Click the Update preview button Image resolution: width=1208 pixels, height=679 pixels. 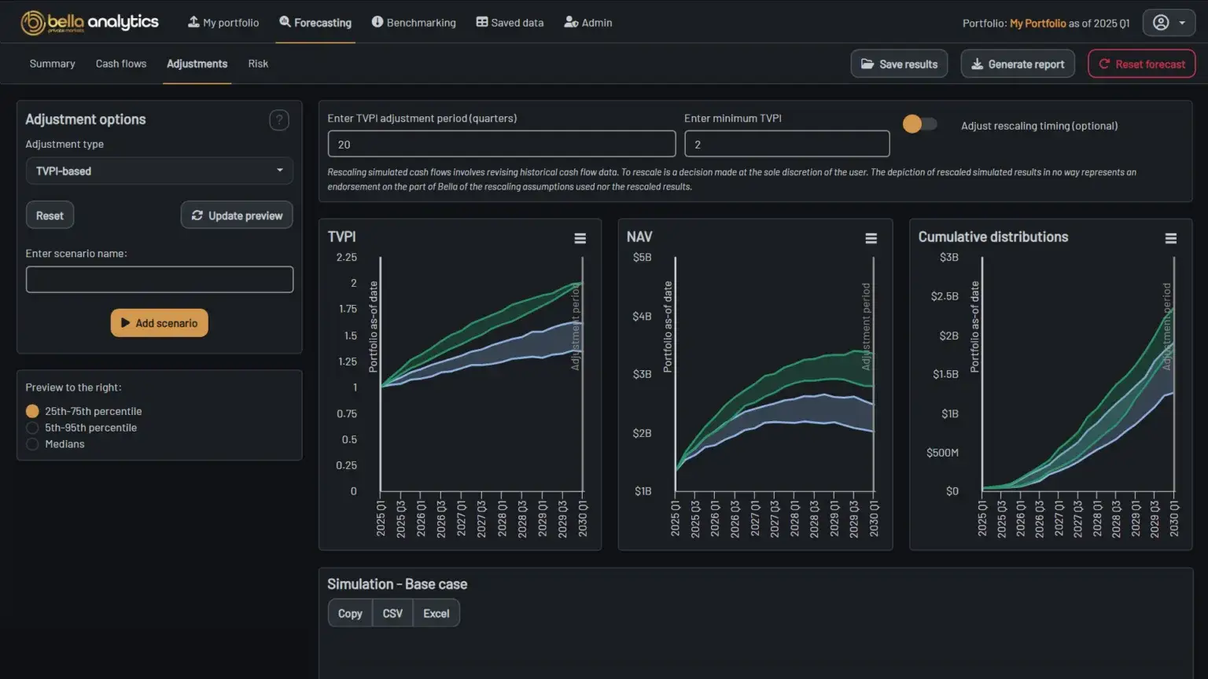tap(237, 215)
